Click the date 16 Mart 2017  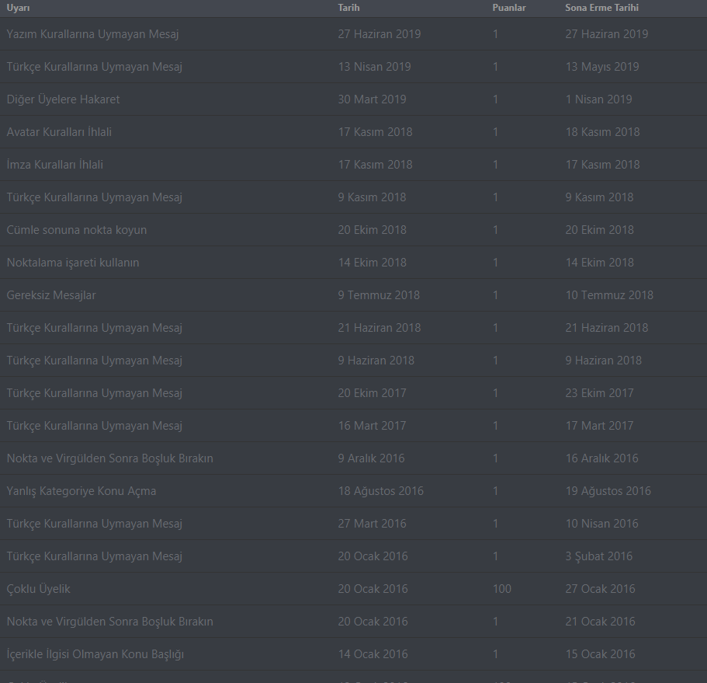[372, 426]
